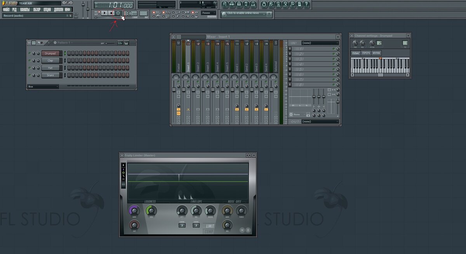The width and height of the screenshot is (466, 254).
Task: Toggle the first step of Hat row
Action: pos(69,68)
